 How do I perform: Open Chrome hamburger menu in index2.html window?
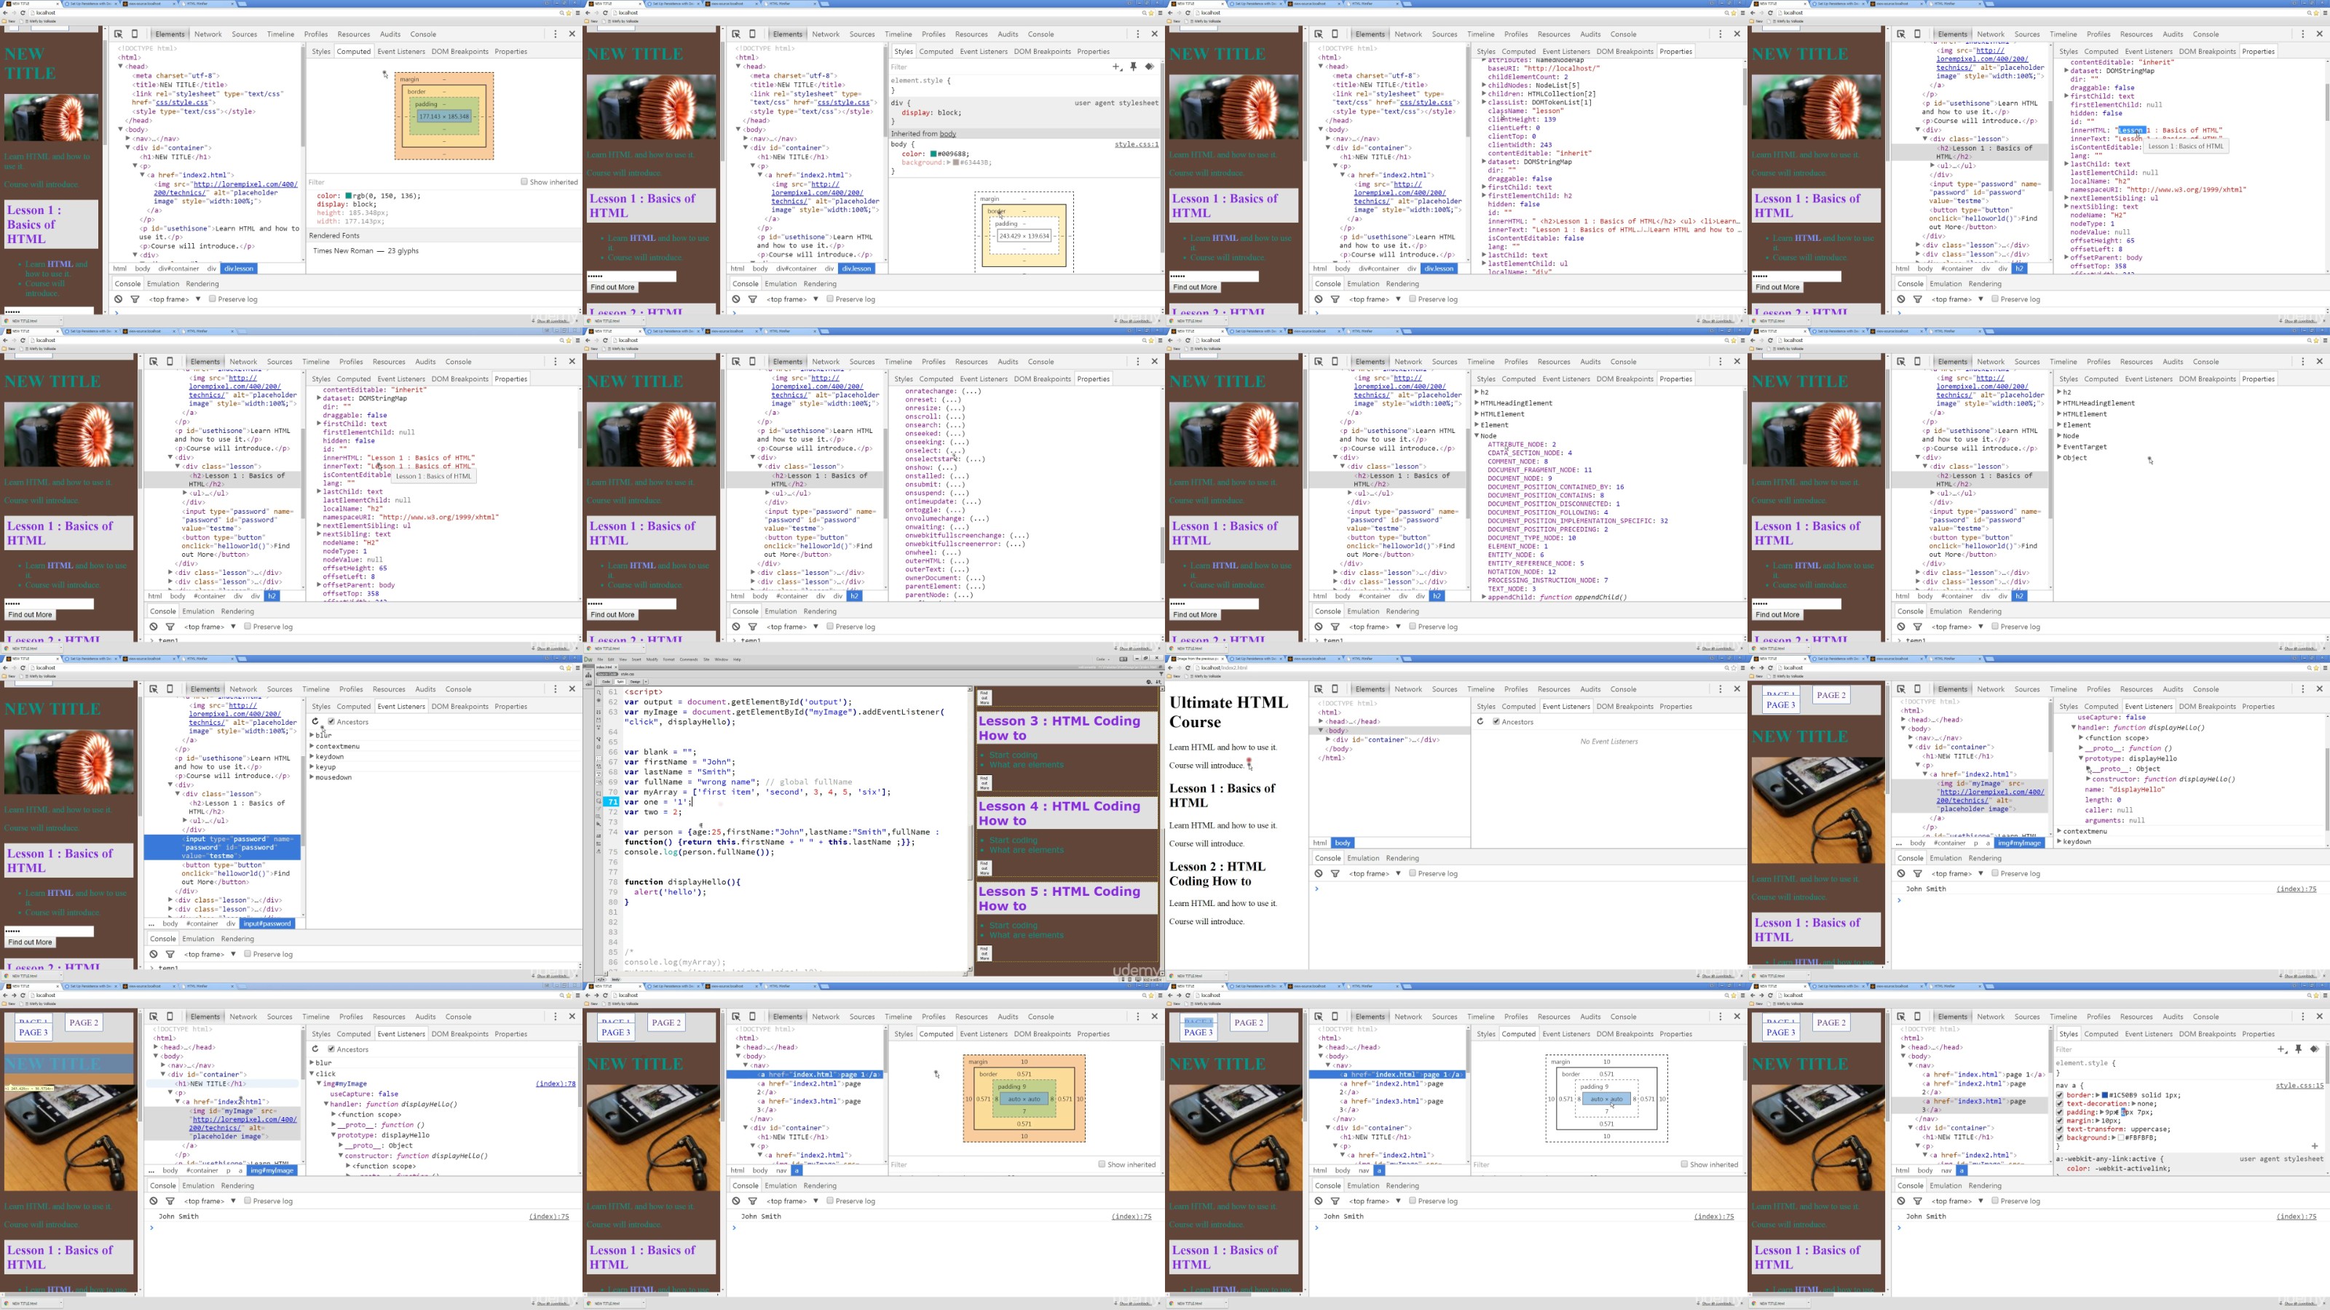[1742, 668]
